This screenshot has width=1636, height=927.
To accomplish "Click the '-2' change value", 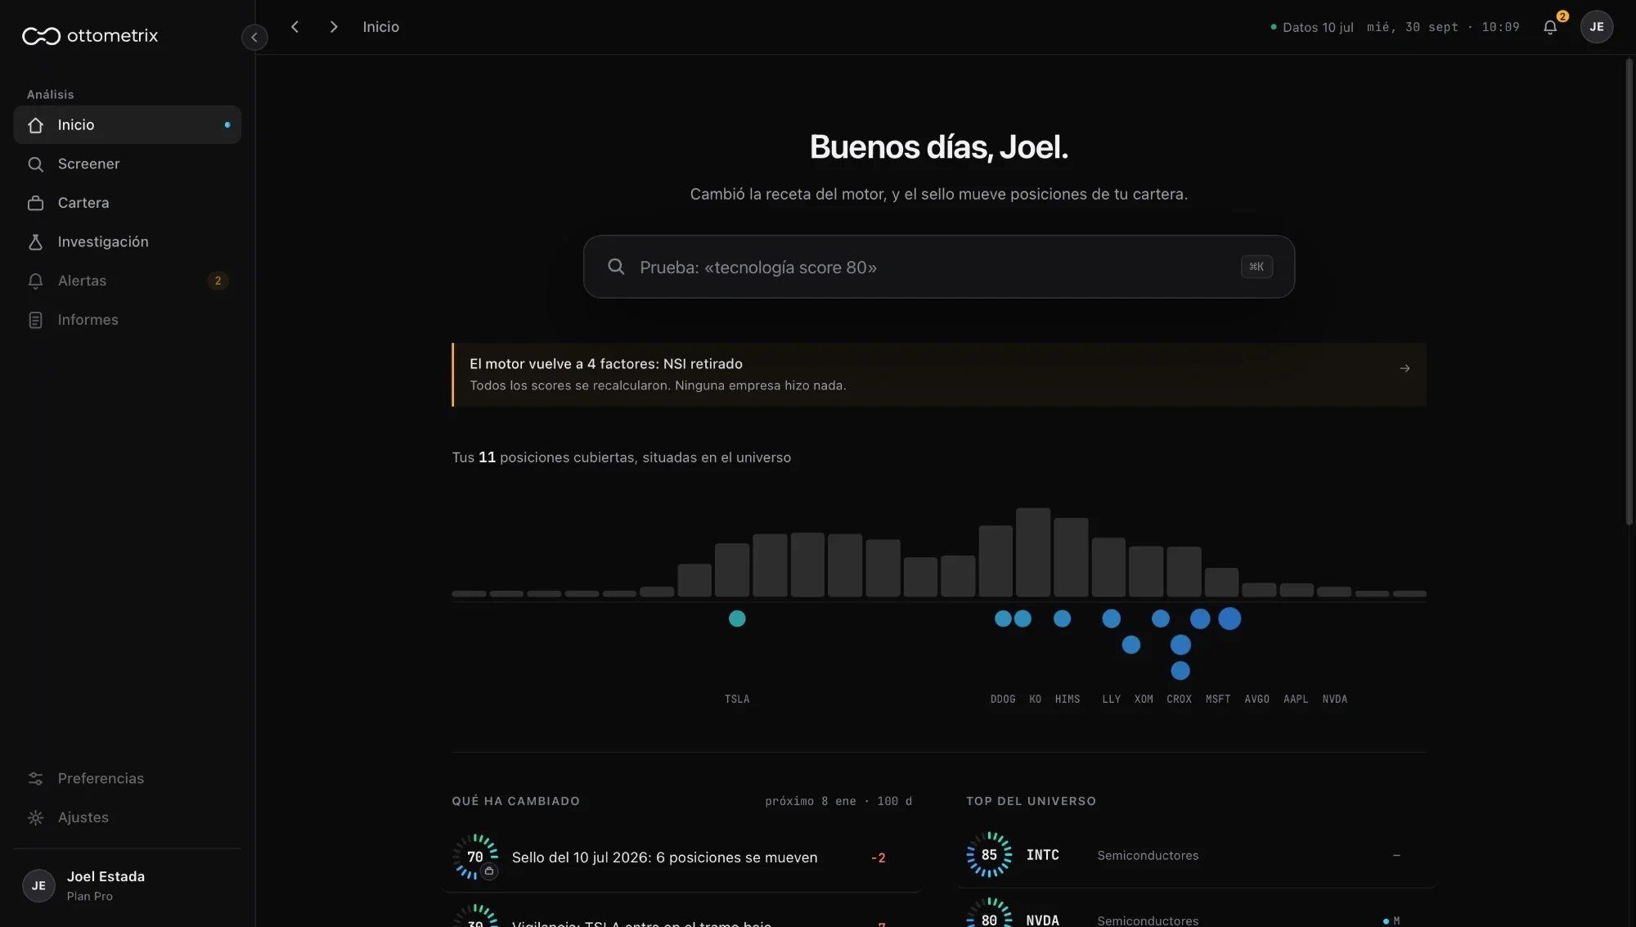I will click(x=879, y=858).
